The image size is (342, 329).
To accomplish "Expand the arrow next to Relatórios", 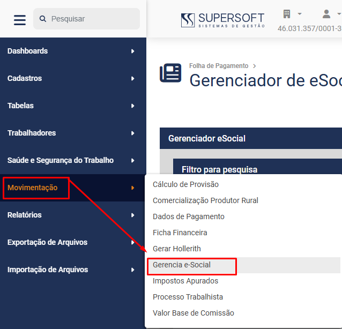I will tap(132, 215).
